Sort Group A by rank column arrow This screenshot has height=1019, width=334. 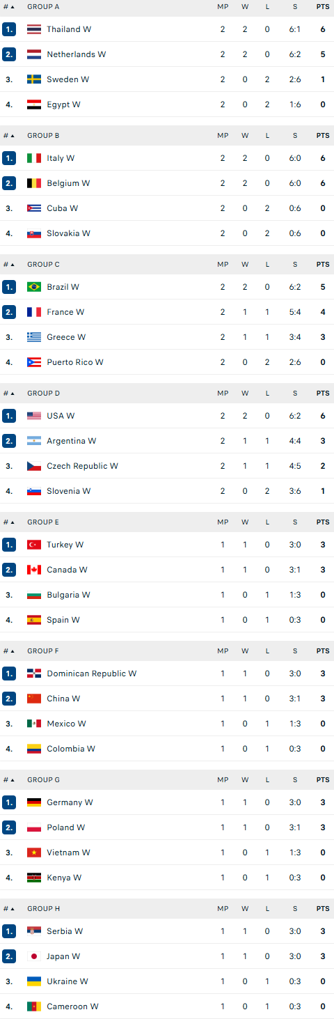(x=12, y=7)
